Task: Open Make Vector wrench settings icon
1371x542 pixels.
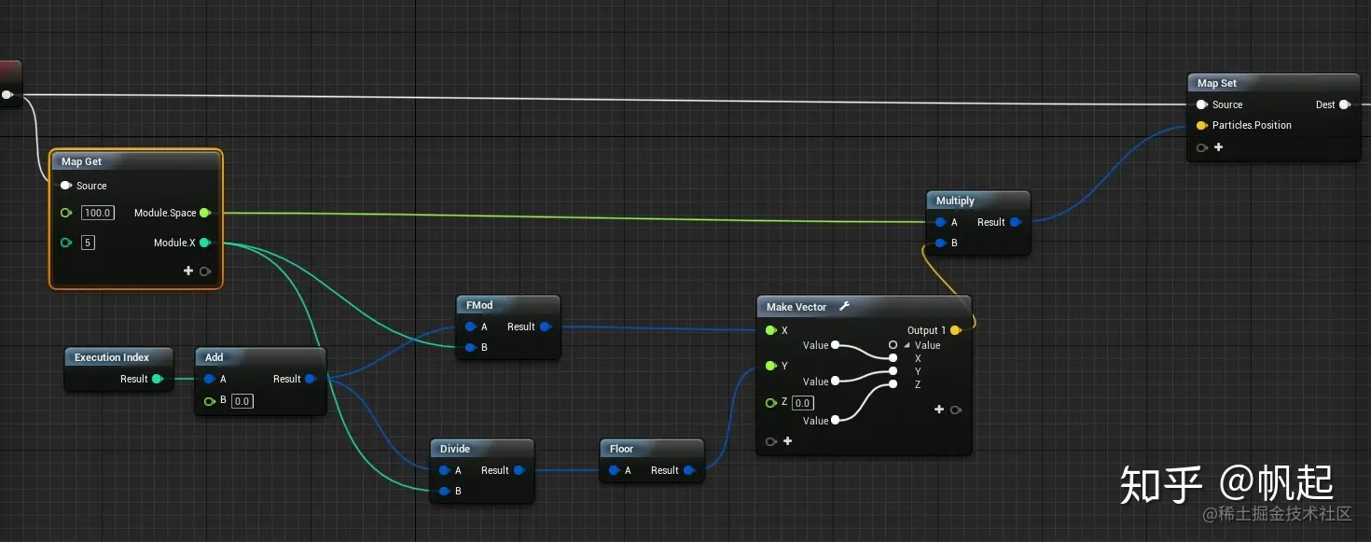Action: tap(845, 306)
